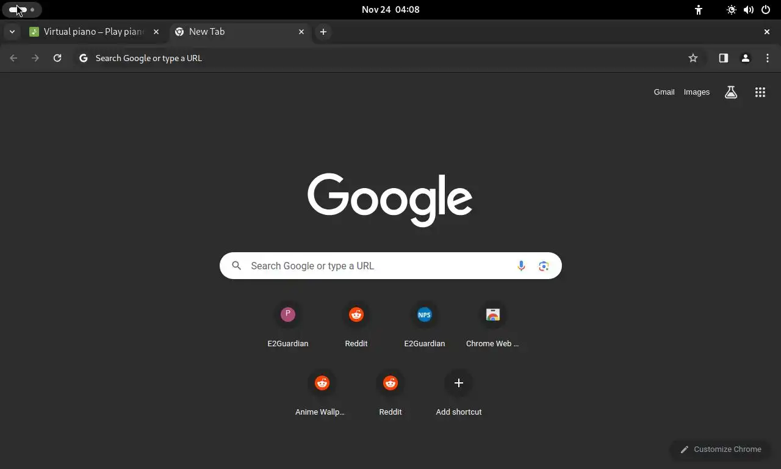
Task: Open the Google apps grid
Action: click(760, 92)
